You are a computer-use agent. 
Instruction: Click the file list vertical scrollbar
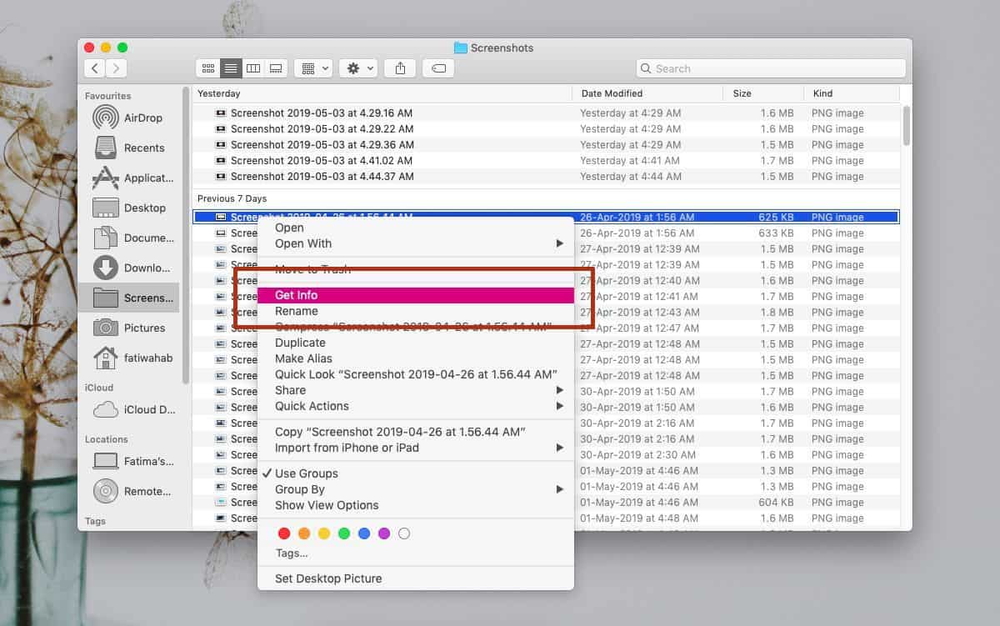click(906, 125)
